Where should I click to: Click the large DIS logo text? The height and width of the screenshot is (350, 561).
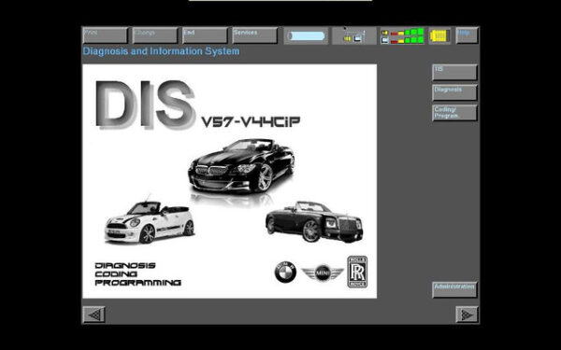click(146, 105)
